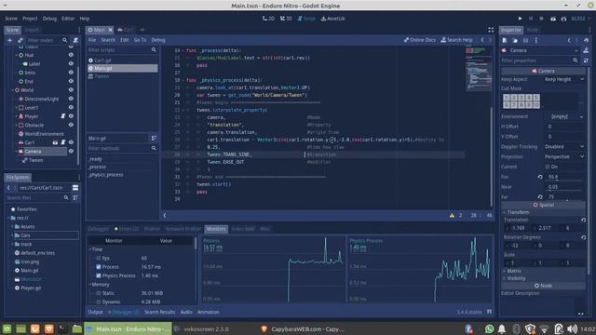The height and width of the screenshot is (335, 596).
Task: Open the Car1 node scene in editor icon
Action: (x=56, y=142)
